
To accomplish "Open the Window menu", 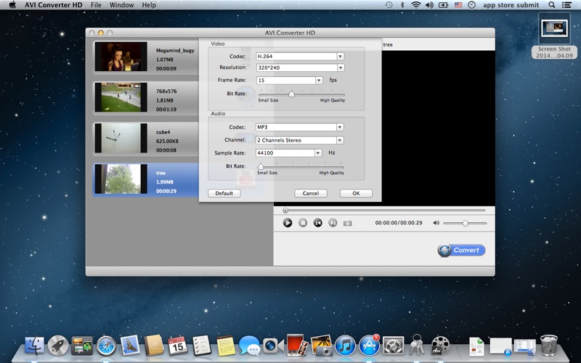I will click(121, 5).
